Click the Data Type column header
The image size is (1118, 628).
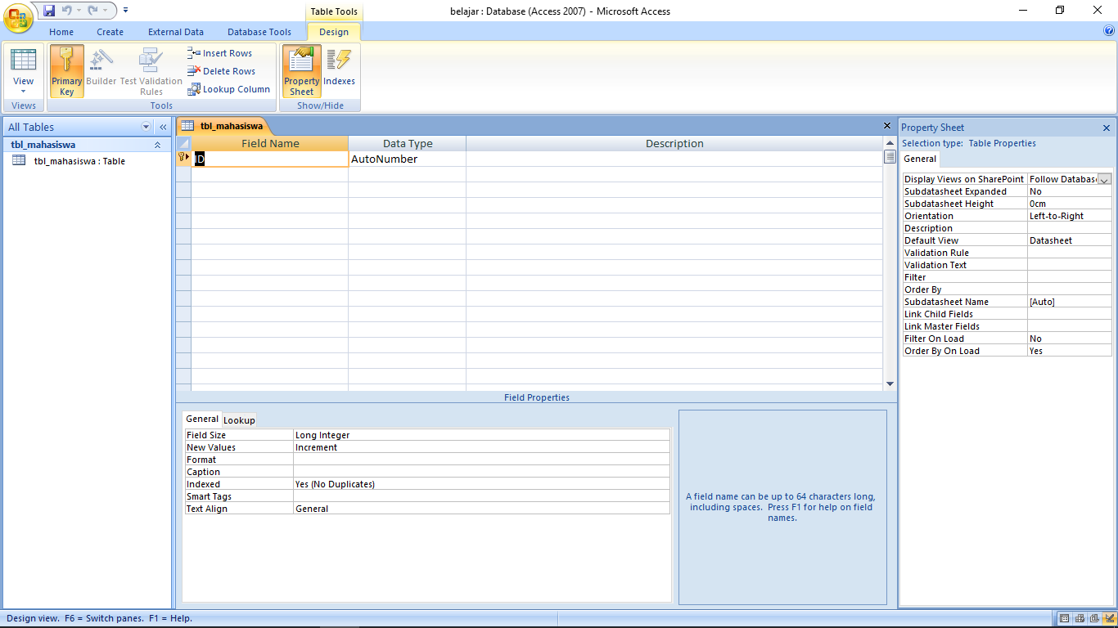[408, 143]
